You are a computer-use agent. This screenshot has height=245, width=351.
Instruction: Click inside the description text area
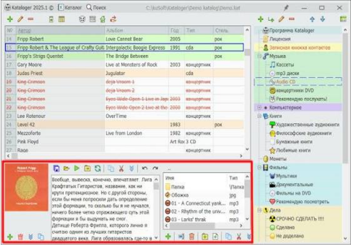tap(102, 209)
